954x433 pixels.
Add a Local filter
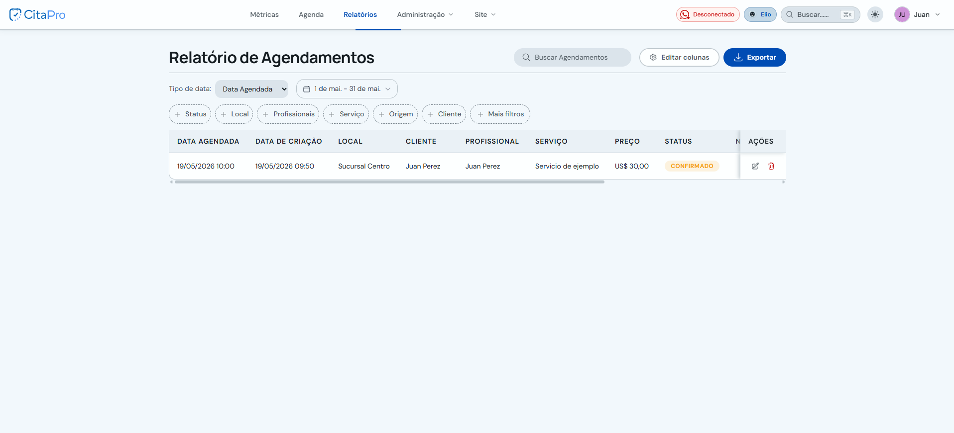pyautogui.click(x=234, y=114)
